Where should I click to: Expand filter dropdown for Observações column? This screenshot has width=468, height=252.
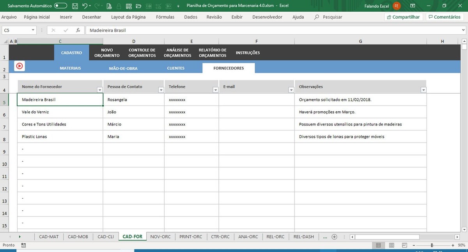423,90
